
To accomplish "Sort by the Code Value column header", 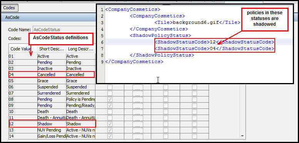I will click(x=23, y=49).
